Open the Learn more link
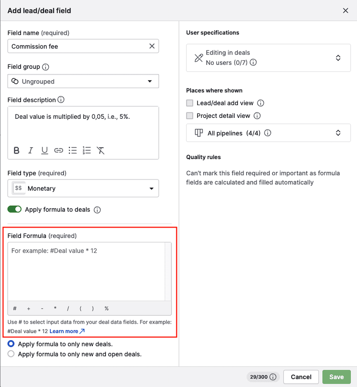This screenshot has height=387, width=357. [x=66, y=331]
